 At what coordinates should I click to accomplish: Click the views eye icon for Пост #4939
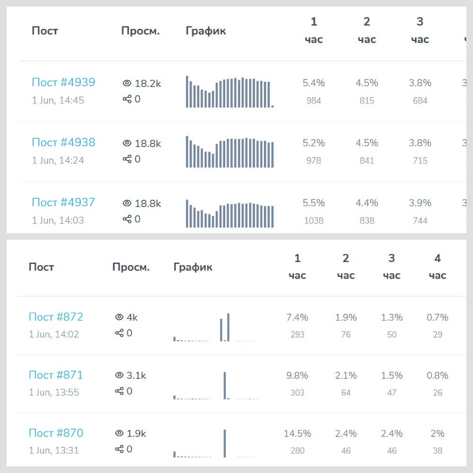127,84
